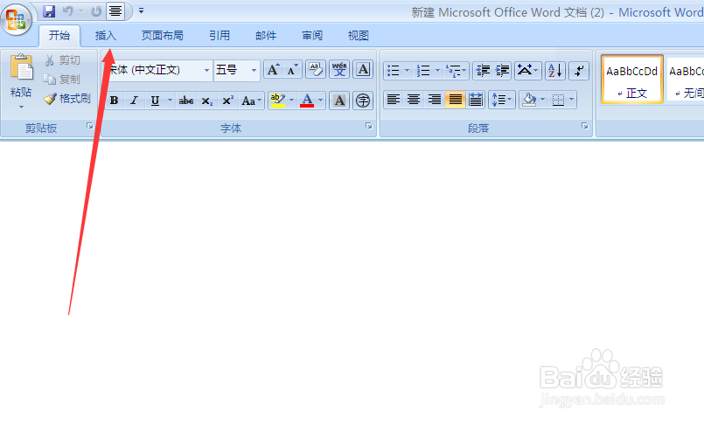This screenshot has width=704, height=424.
Task: Open the Chinese layout (Asian typography) menu
Action: (x=527, y=71)
